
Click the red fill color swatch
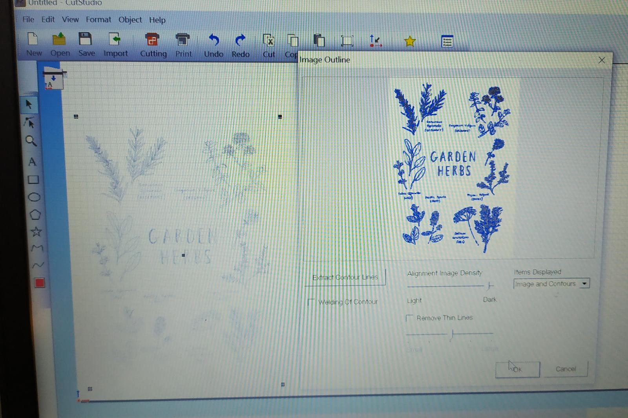39,283
